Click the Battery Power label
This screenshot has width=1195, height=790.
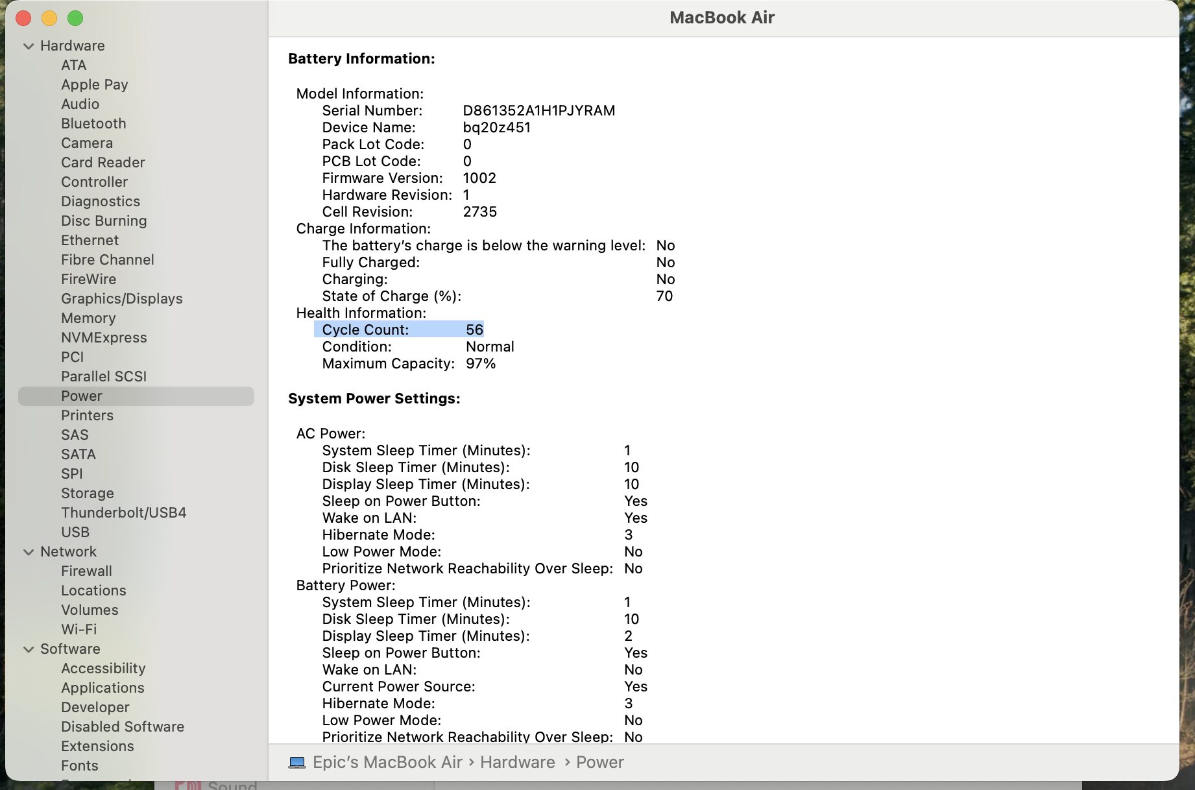[346, 586]
